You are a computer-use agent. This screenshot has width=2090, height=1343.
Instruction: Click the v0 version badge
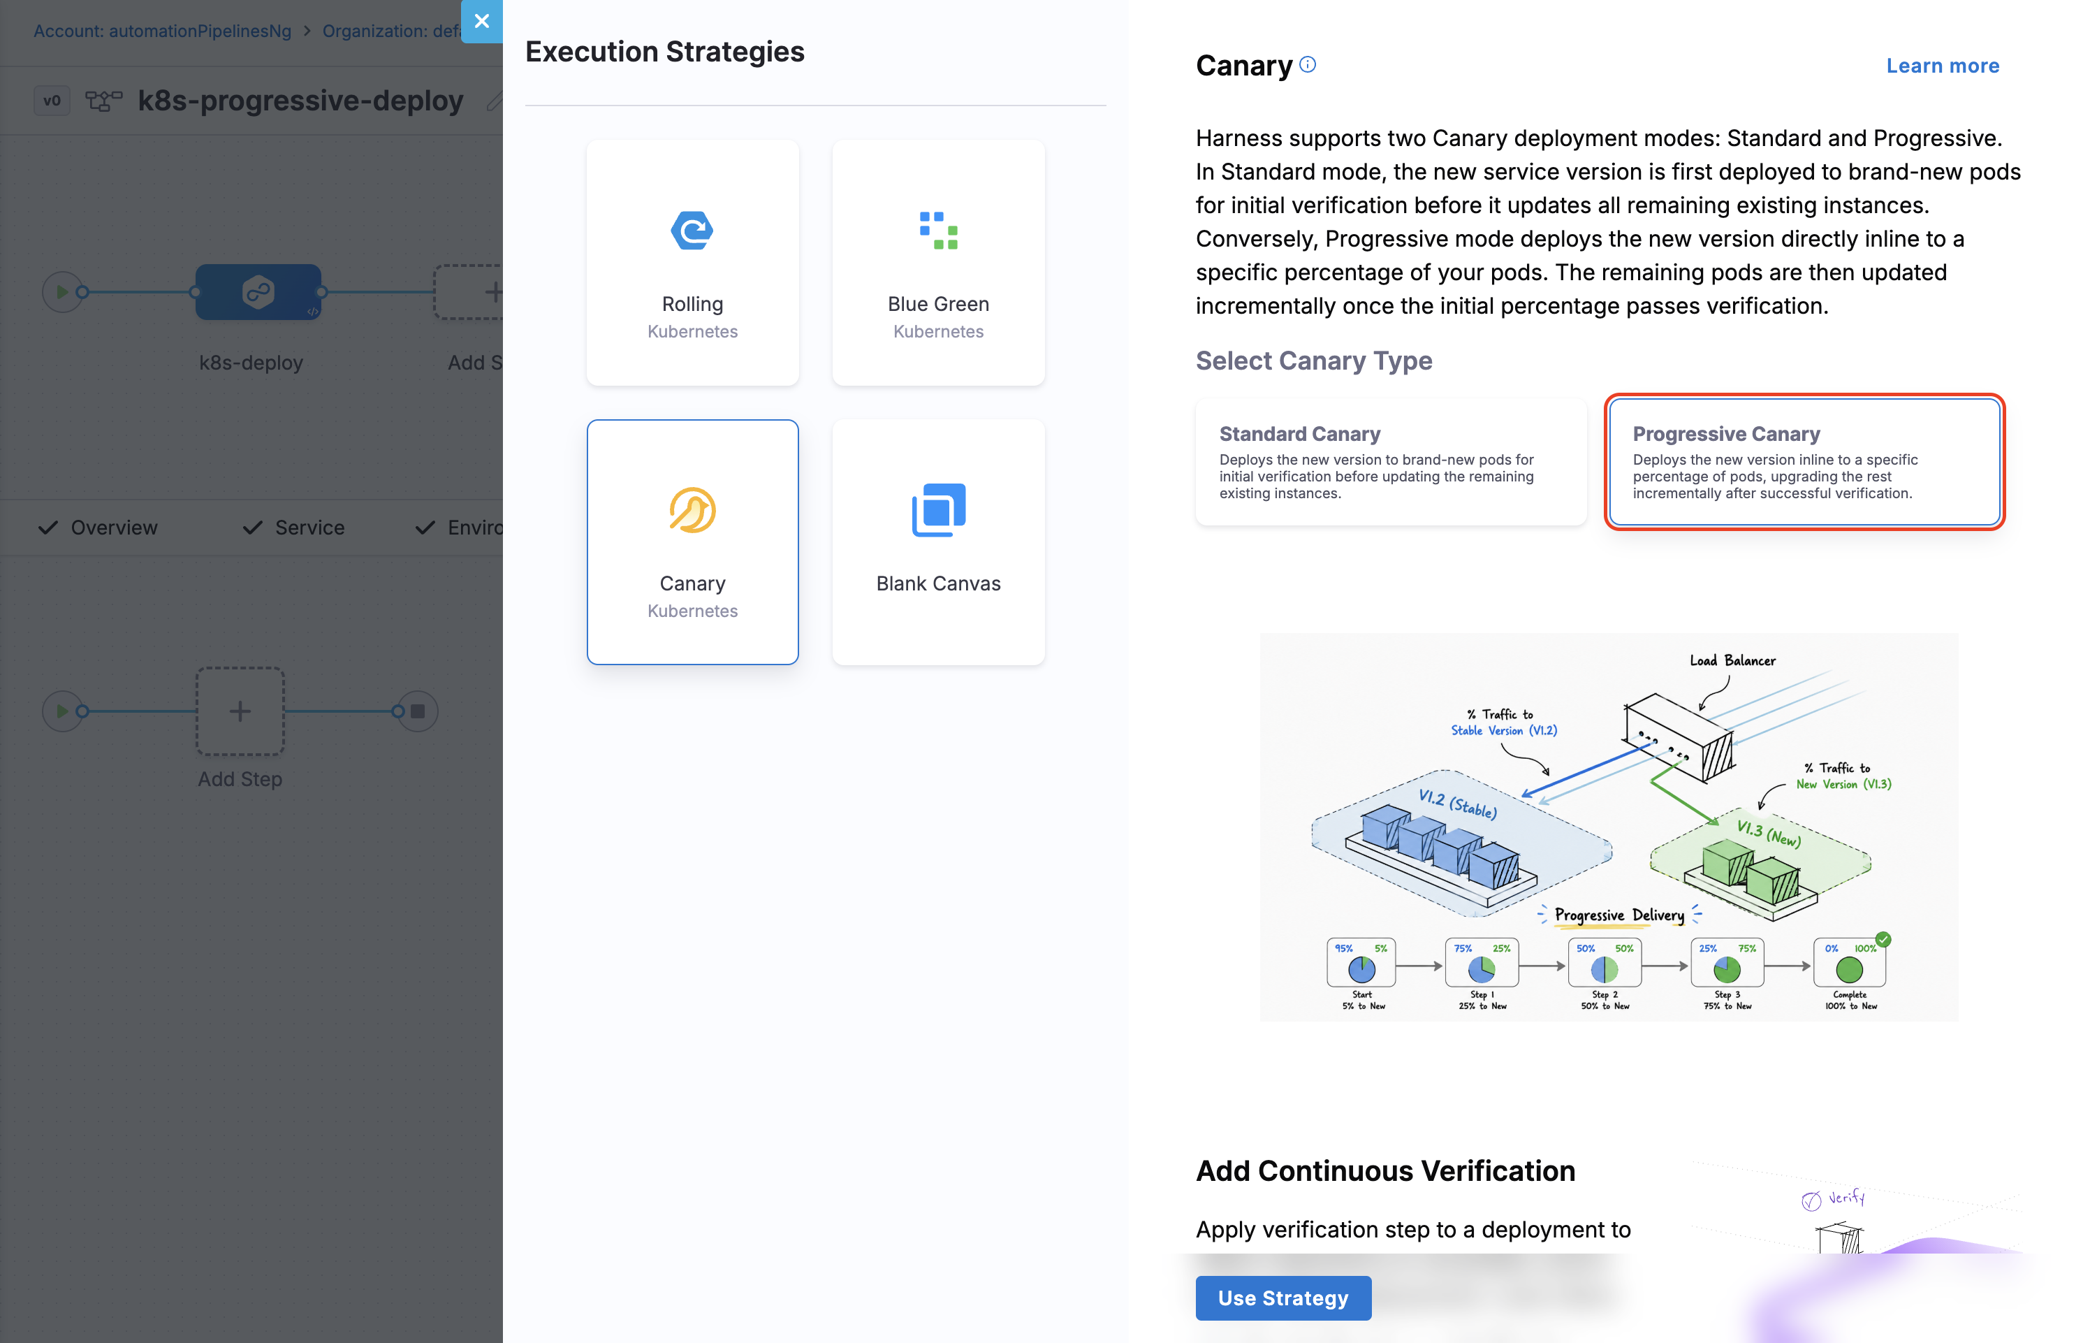pyautogui.click(x=52, y=101)
